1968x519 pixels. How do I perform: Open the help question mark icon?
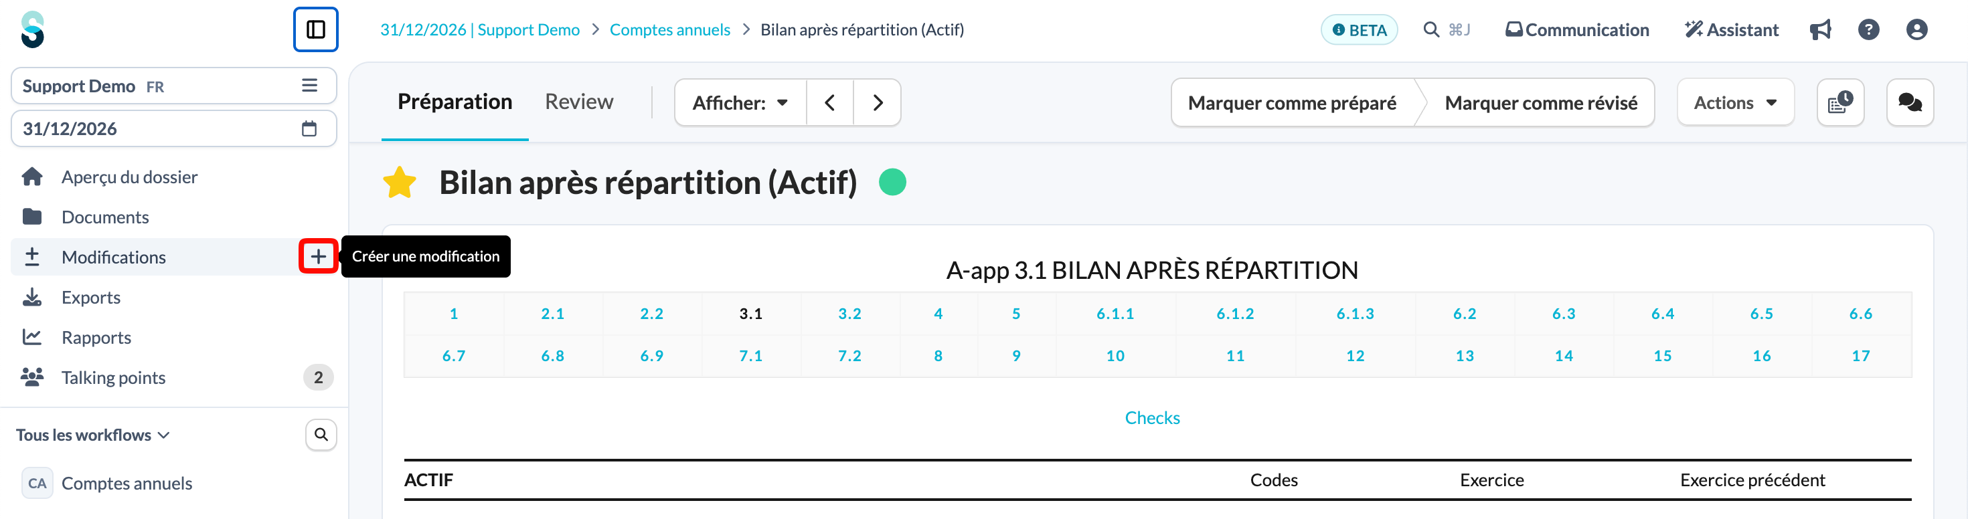tap(1869, 30)
